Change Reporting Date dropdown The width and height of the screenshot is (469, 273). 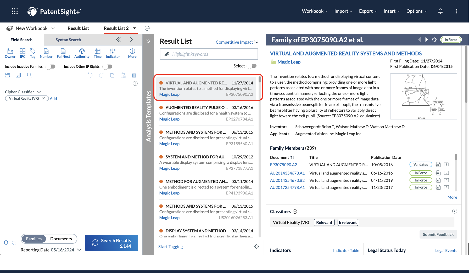coord(79,250)
